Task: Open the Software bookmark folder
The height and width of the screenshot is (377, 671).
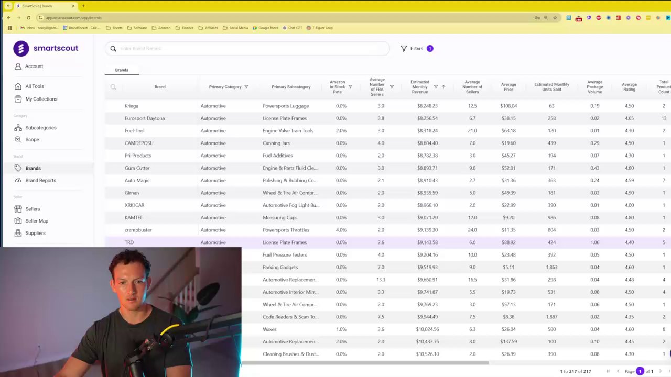Action: pyautogui.click(x=137, y=28)
